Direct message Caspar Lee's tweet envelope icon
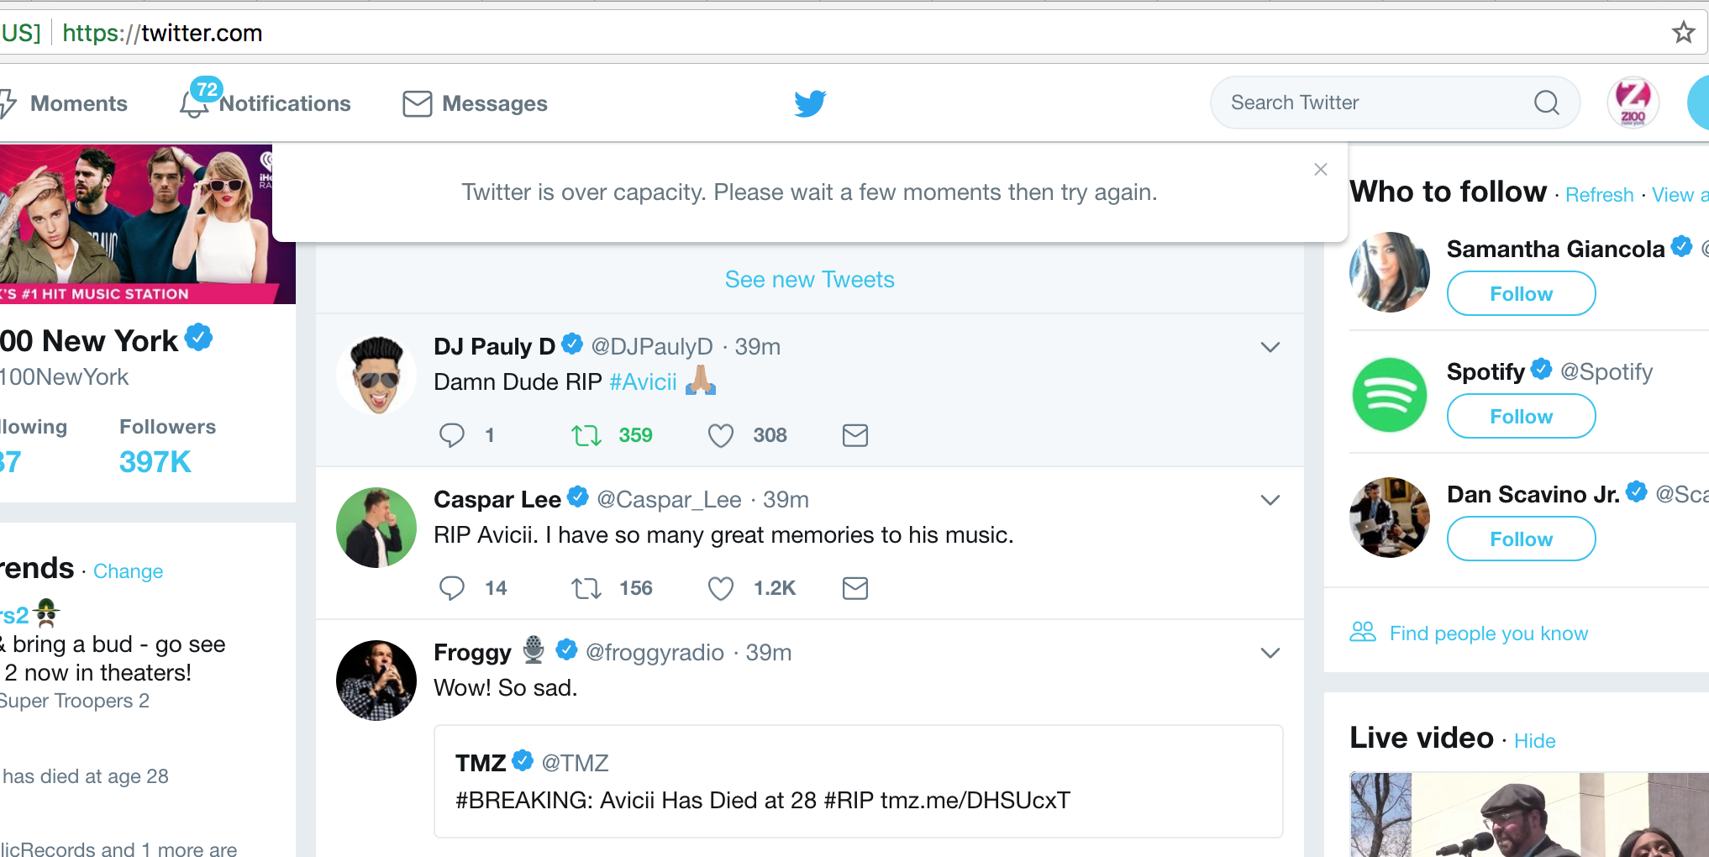The image size is (1709, 857). (854, 588)
